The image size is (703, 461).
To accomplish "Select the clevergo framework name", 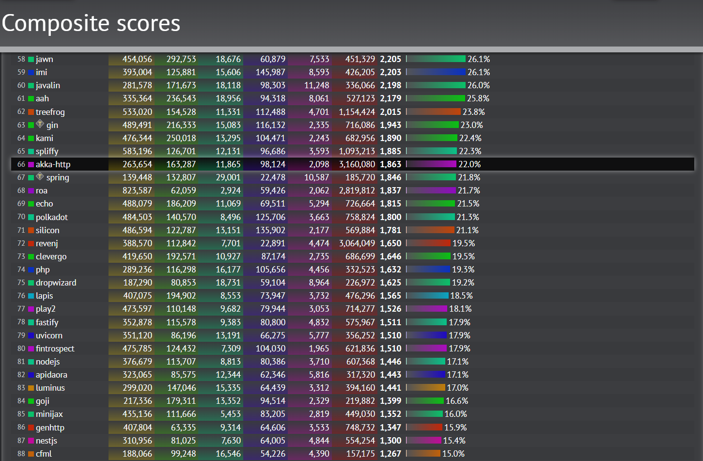I will [51, 256].
